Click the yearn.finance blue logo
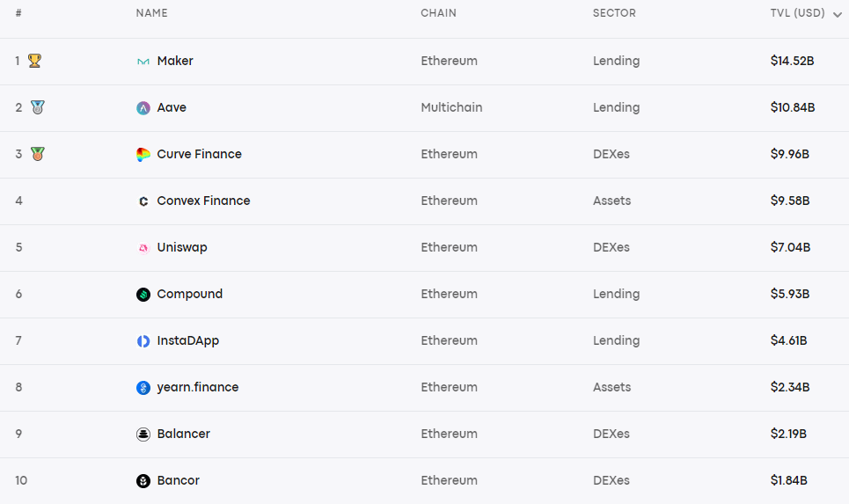Viewport: 849px width, 504px height. point(143,388)
